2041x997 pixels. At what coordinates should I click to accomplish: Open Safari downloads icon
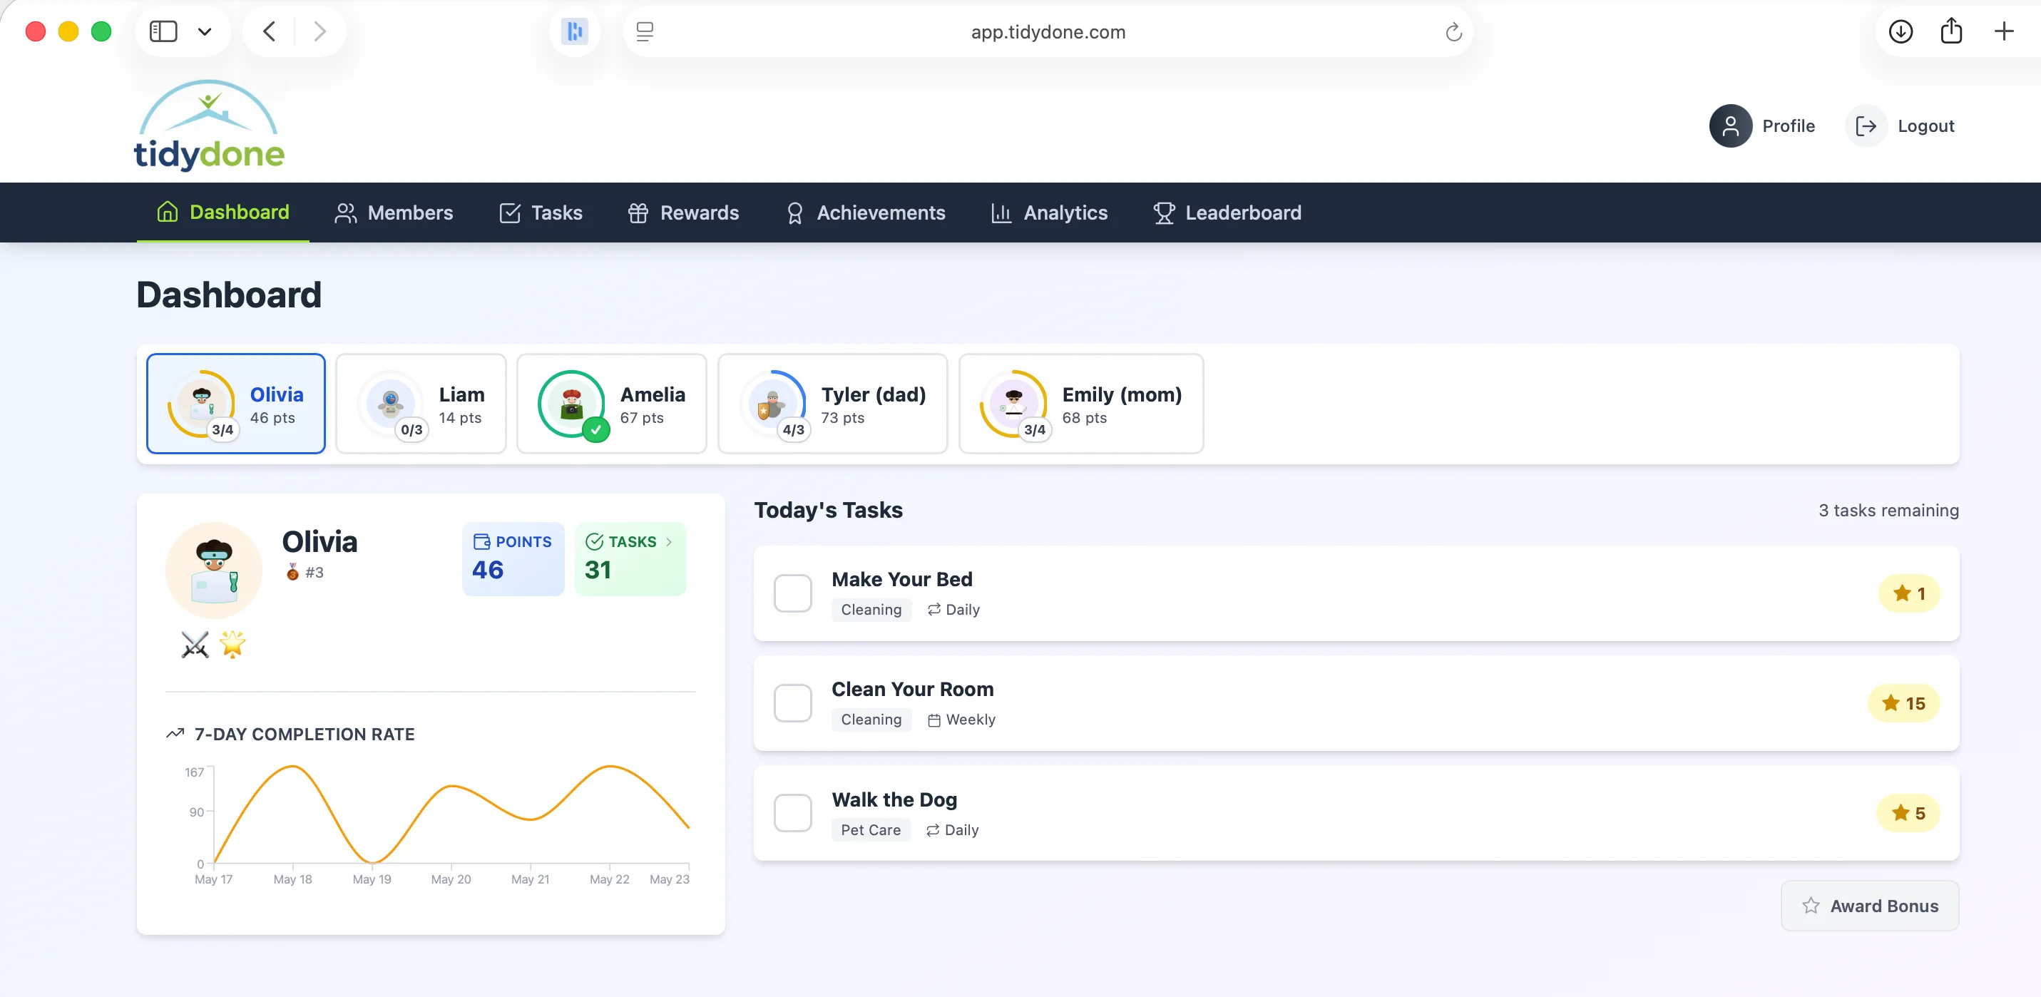pyautogui.click(x=1900, y=31)
